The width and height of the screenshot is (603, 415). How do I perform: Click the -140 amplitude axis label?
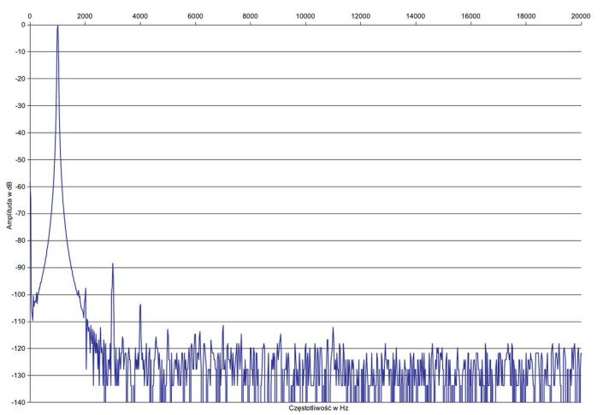click(x=19, y=402)
